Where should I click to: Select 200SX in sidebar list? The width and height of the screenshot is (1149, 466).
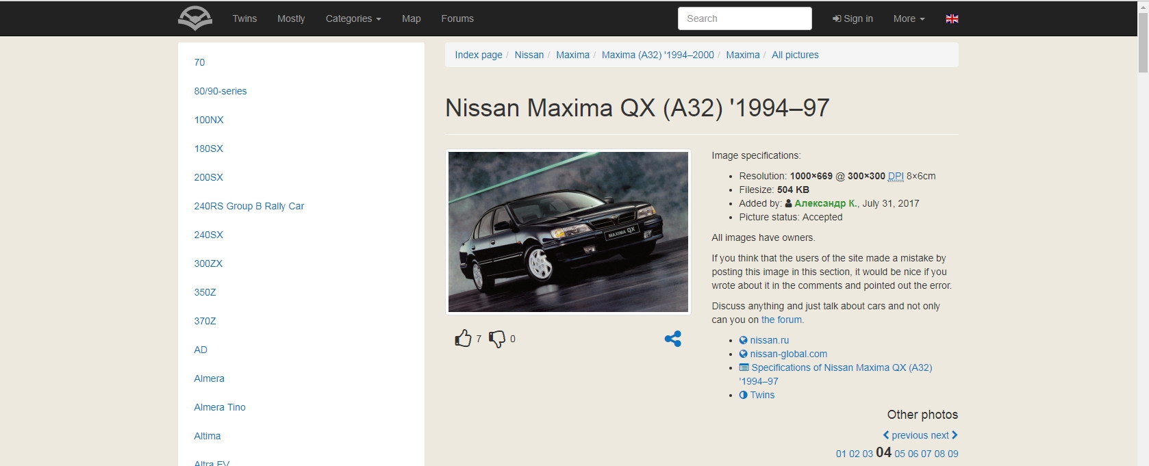pos(209,177)
